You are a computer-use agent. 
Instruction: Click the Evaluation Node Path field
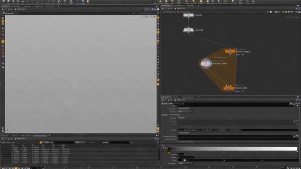pyautogui.click(x=235, y=136)
